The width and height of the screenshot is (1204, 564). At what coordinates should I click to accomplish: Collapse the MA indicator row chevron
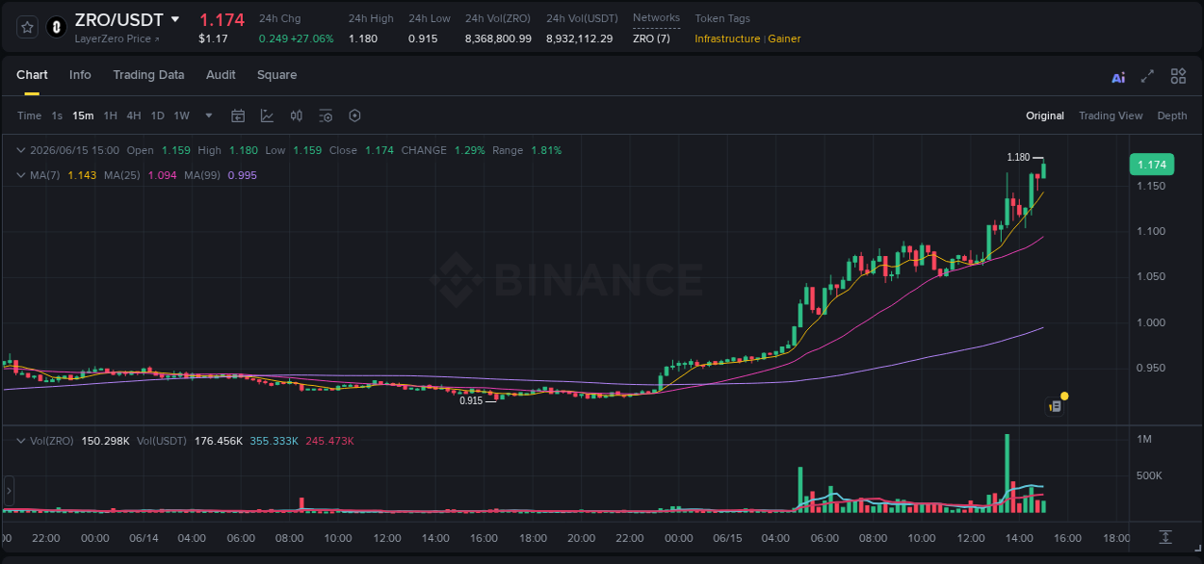[x=21, y=175]
